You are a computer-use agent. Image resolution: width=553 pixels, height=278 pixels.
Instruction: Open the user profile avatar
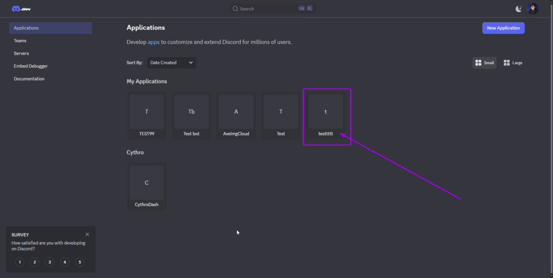click(532, 9)
